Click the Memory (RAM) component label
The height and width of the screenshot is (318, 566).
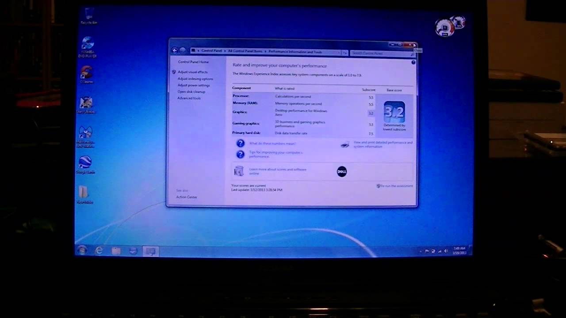tap(245, 103)
